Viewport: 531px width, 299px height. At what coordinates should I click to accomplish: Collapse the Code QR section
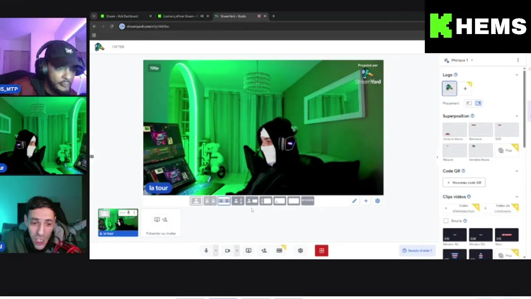(517, 171)
